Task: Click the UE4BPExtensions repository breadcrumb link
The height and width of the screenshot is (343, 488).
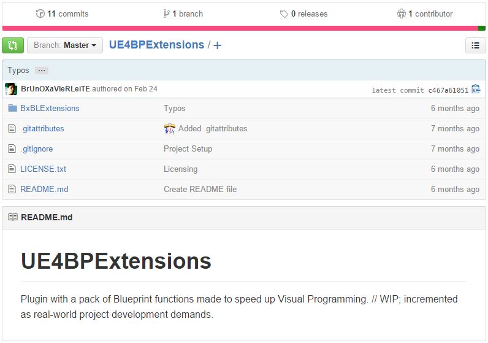Action: (x=156, y=45)
